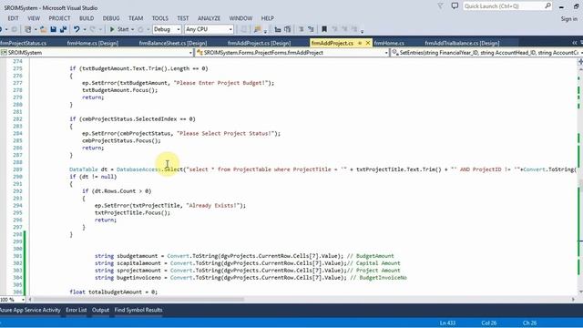Open the TEST menu

click(183, 18)
